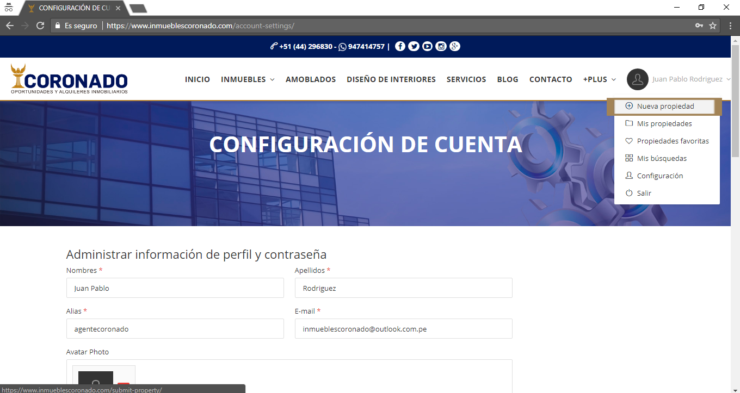Go to the AMOBLADOS page

coord(311,79)
